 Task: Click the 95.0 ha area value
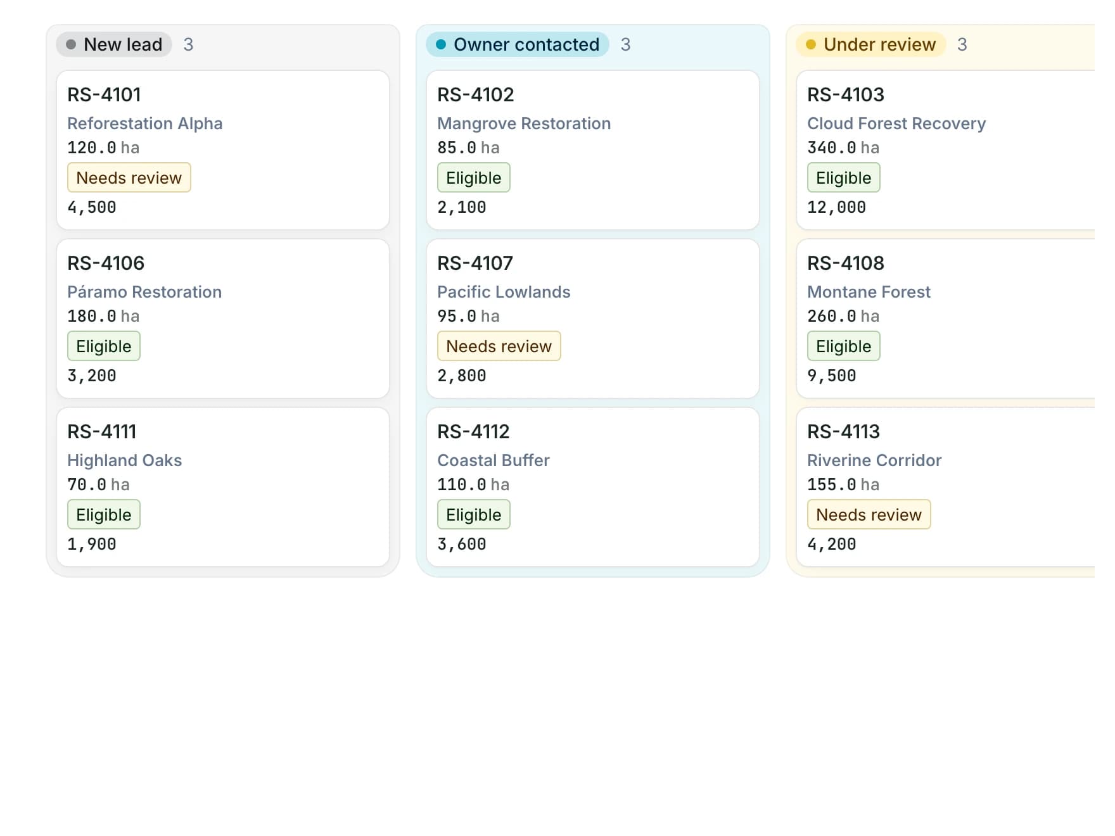469,316
